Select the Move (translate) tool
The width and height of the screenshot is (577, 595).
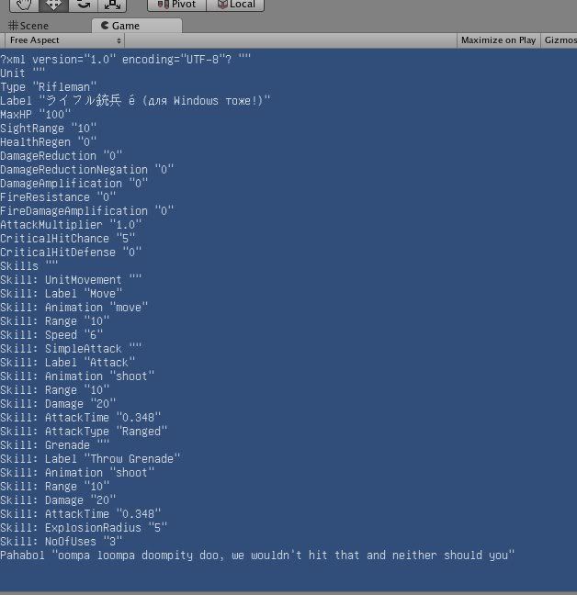click(53, 5)
